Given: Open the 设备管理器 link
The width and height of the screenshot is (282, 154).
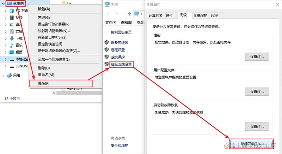Looking at the screenshot, I should tap(119, 42).
